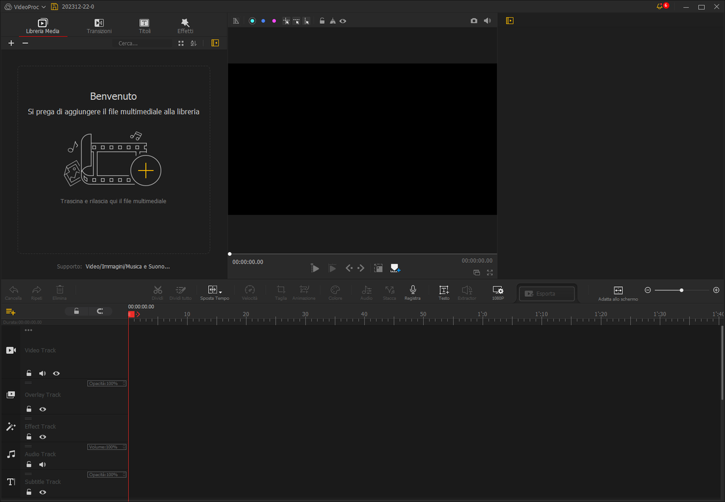Open Subtitle Track Opacità 100% dropdown
Screen dimensions: 725x502
pyautogui.click(x=107, y=474)
